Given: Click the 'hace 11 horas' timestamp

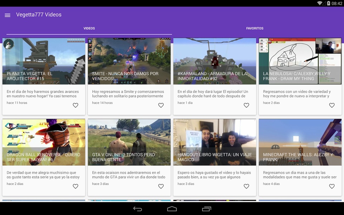Looking at the screenshot, I should coord(17,103).
